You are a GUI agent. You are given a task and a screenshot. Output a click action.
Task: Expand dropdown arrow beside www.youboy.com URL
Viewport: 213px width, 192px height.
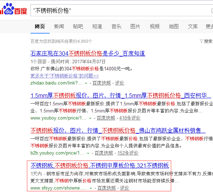click(x=90, y=118)
